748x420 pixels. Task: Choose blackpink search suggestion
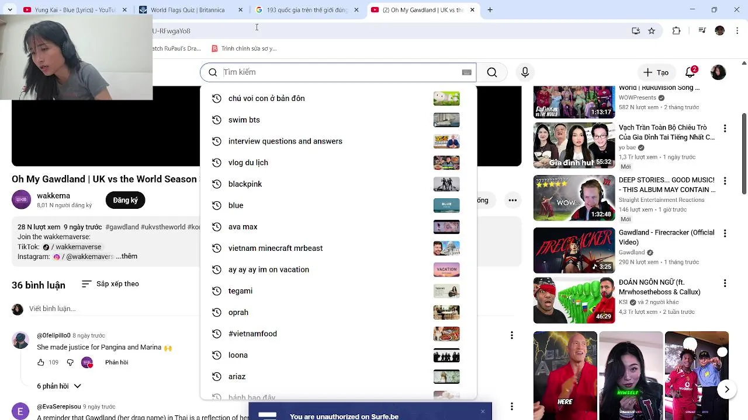[338, 184]
